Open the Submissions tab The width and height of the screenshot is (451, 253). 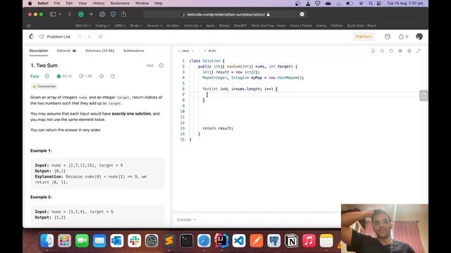133,51
